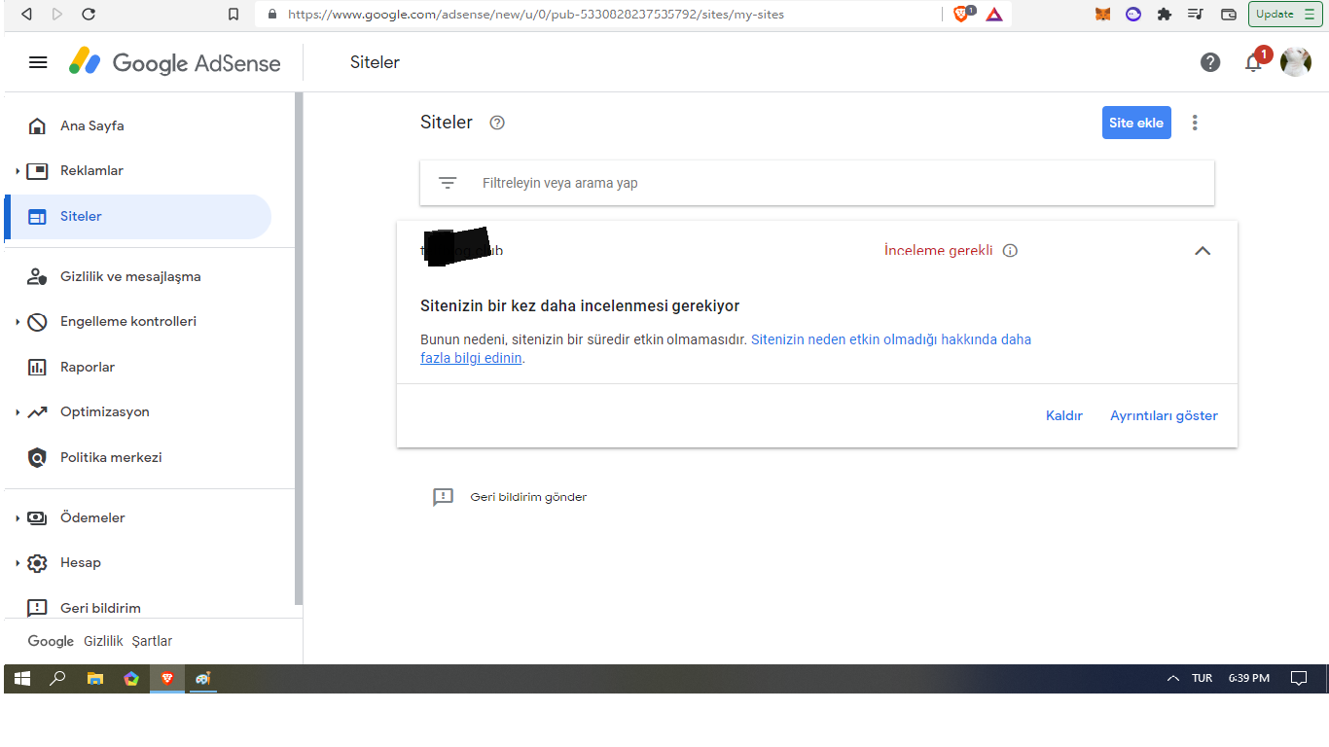Open the account profile avatar

[1295, 62]
